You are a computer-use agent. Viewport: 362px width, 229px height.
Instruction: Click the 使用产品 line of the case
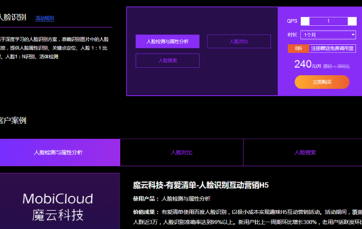[x=171, y=199]
